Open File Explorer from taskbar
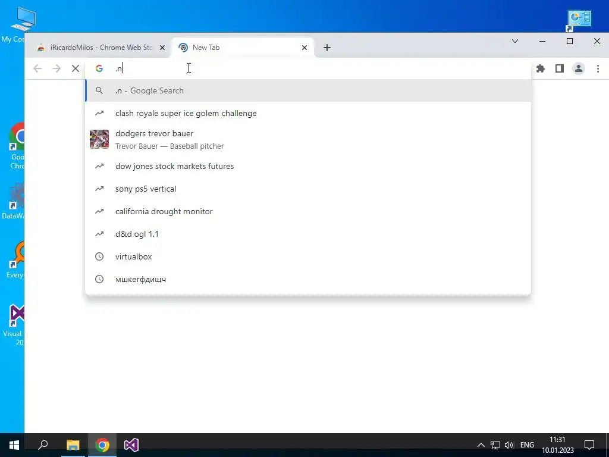609x457 pixels. [x=73, y=445]
